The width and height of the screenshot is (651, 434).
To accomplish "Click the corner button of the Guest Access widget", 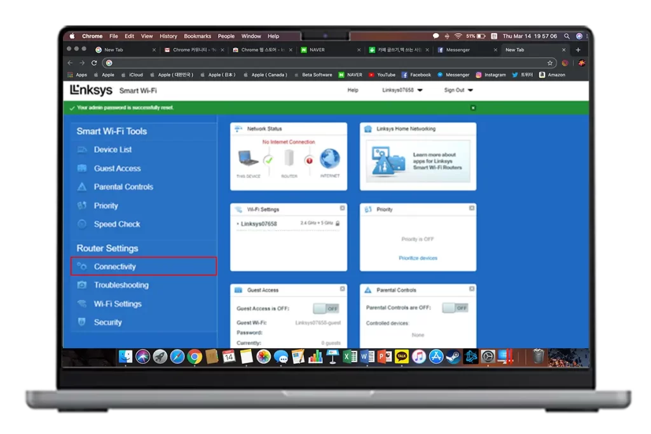I will tap(342, 288).
